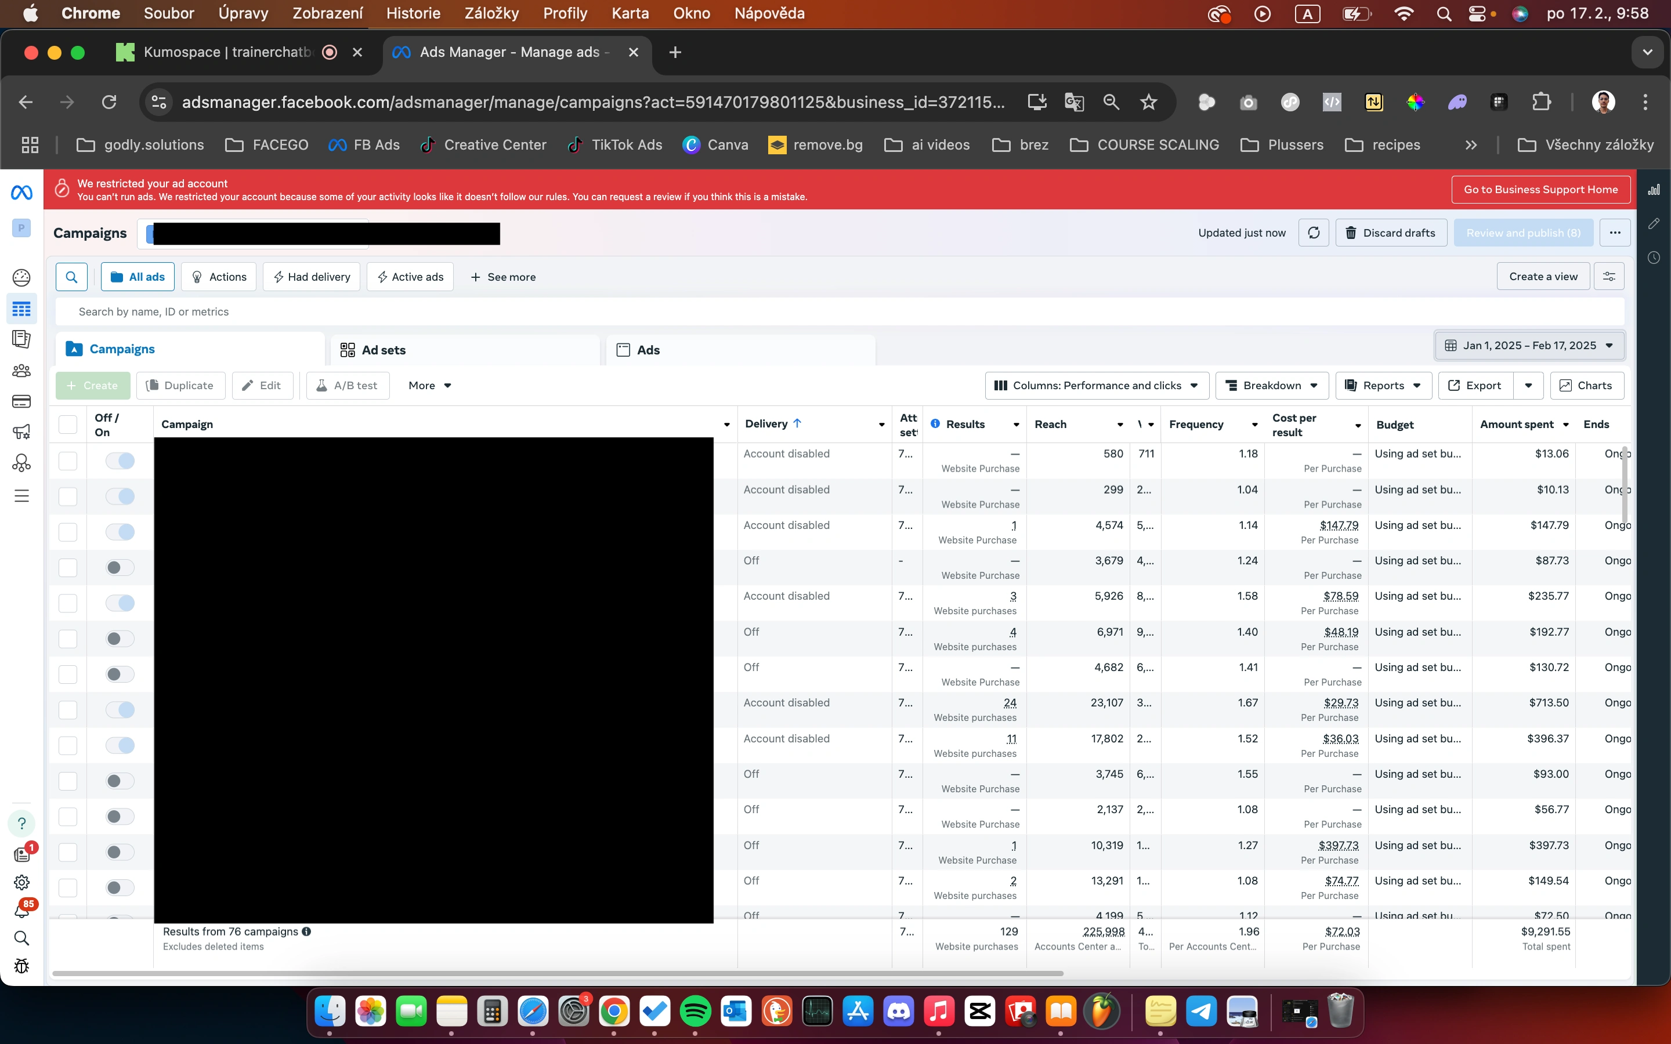Viewport: 1671px width, 1044px height.
Task: Click the Discard drafts button
Action: pyautogui.click(x=1391, y=233)
